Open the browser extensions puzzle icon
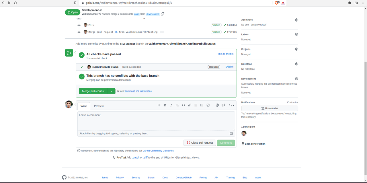367x183 pixels. coord(350,3)
